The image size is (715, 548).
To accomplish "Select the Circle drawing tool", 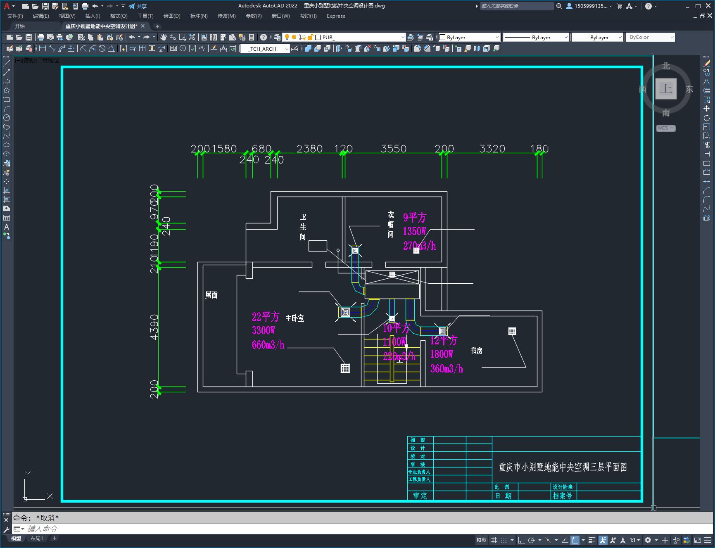I will tap(7, 118).
